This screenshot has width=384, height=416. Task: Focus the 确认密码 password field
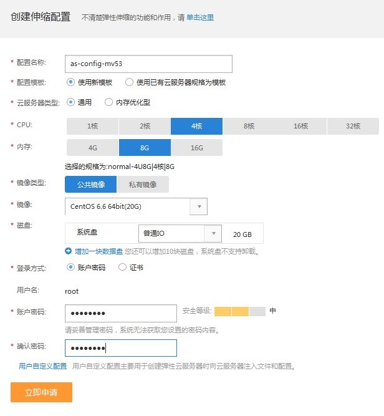click(x=120, y=348)
